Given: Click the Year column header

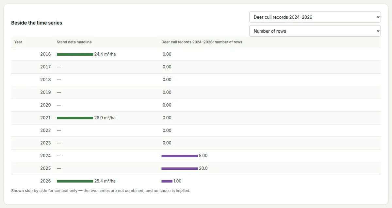Looking at the screenshot, I should [x=18, y=42].
